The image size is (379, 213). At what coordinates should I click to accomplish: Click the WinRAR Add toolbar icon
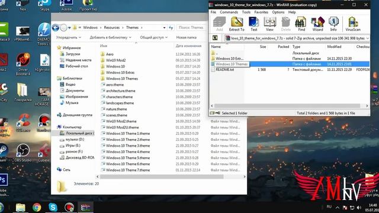220,24
